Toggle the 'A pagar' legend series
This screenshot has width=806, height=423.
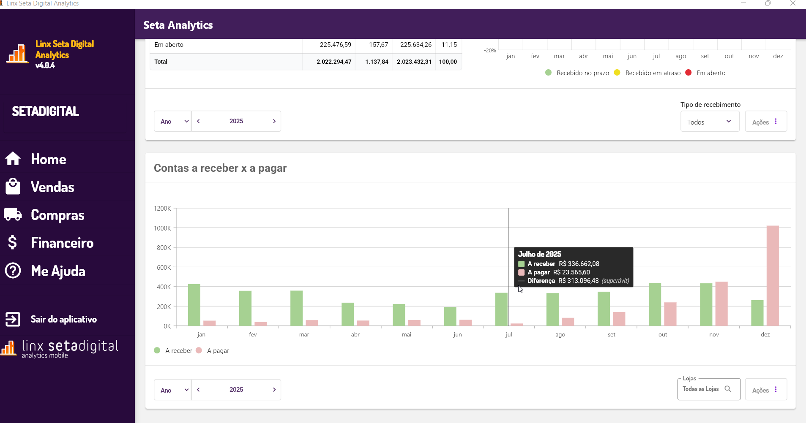tap(213, 350)
